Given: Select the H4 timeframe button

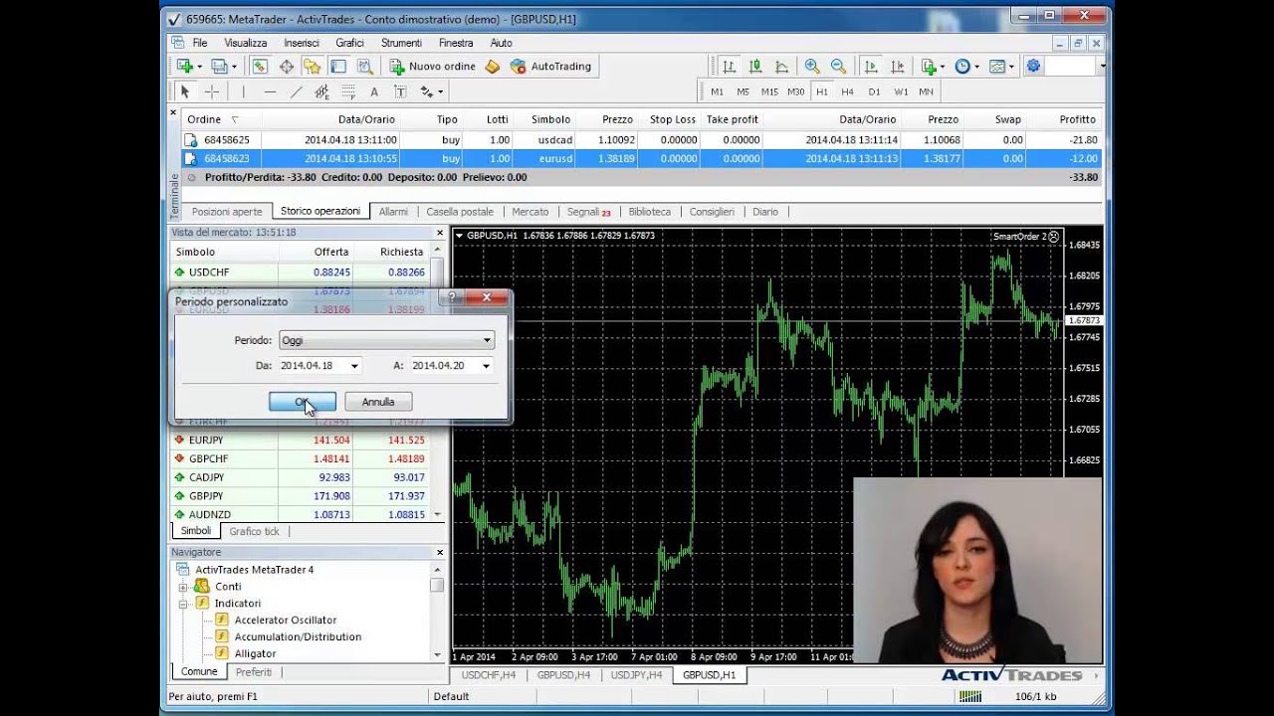Looking at the screenshot, I should (x=847, y=91).
